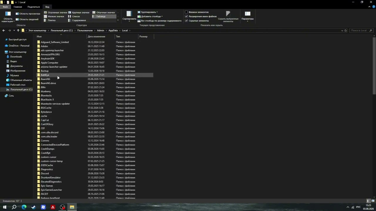Open the taskbar clock and date

click(x=368, y=207)
